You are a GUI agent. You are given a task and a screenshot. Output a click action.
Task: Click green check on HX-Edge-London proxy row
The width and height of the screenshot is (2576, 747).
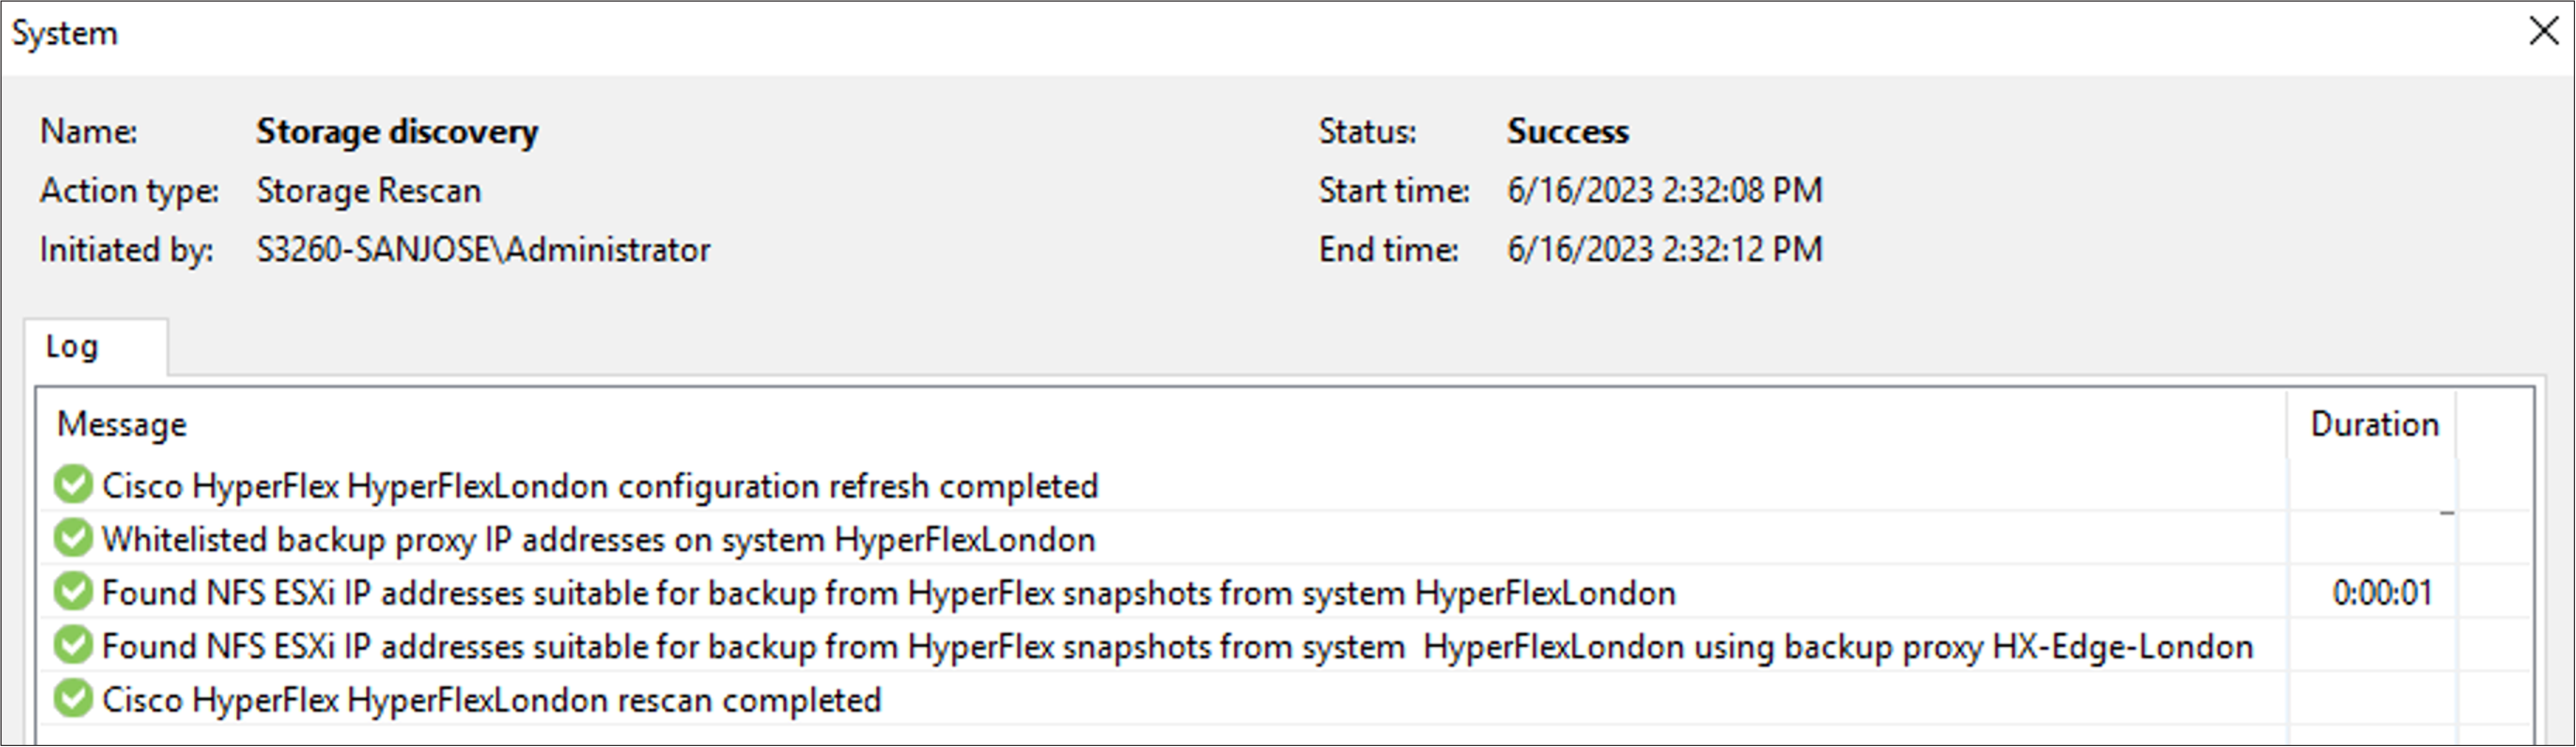tap(73, 646)
